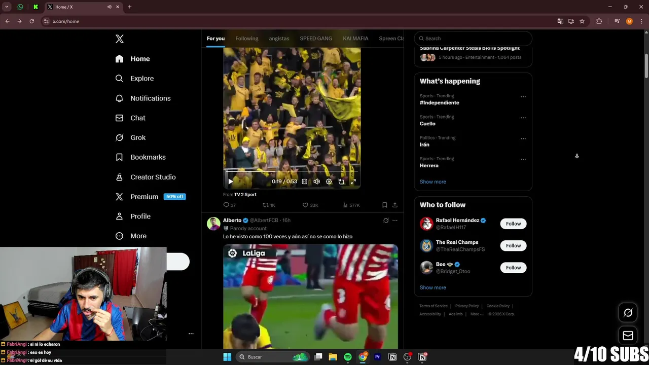Click the video progress bar
Image resolution: width=649 pixels, height=365 pixels.
pyautogui.click(x=292, y=171)
